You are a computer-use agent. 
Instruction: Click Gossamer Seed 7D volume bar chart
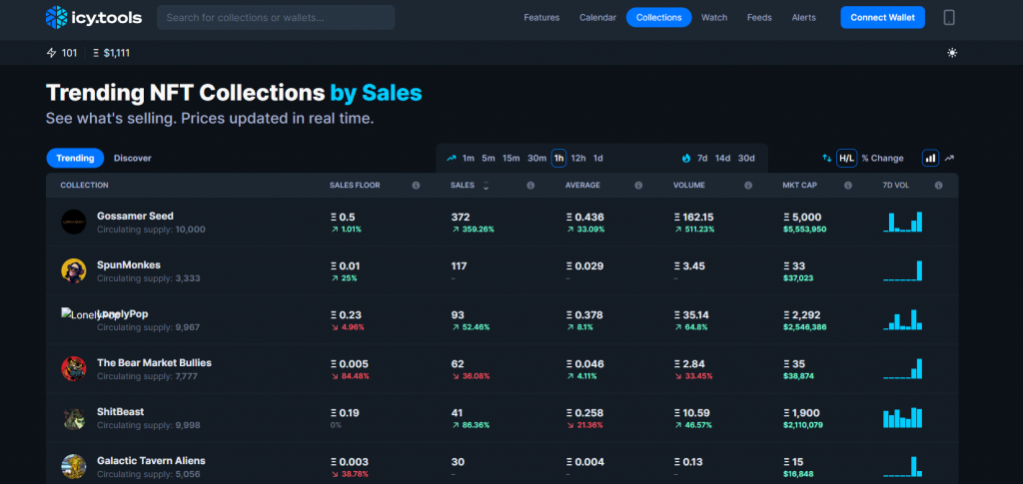pos(903,223)
